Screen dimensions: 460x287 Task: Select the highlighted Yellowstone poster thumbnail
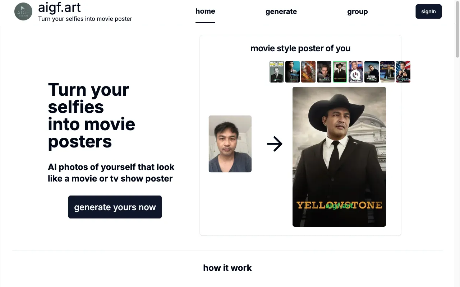coord(340,72)
